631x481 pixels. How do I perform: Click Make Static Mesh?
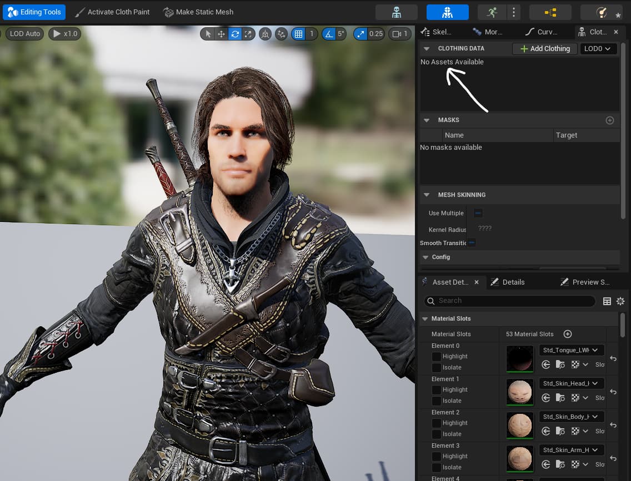point(198,12)
